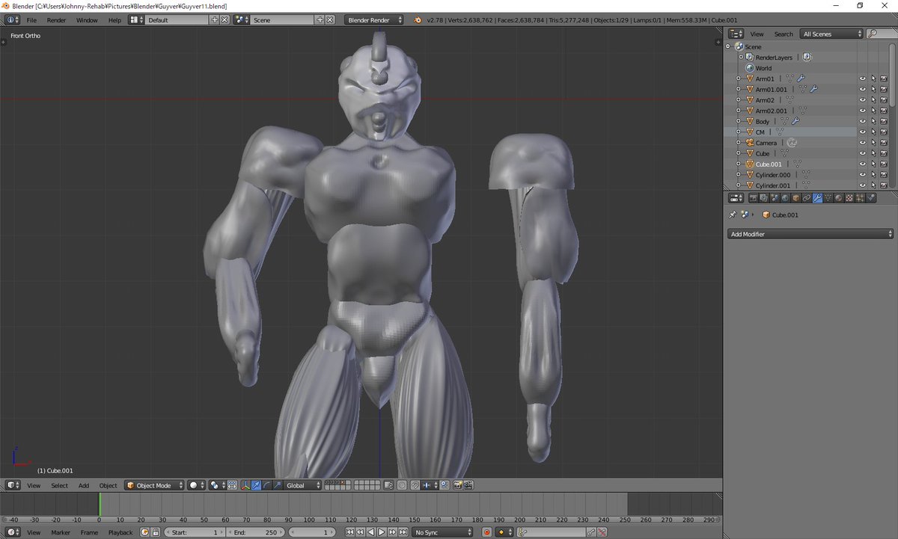Expand the Body tree item
Image resolution: width=898 pixels, height=539 pixels.
739,121
